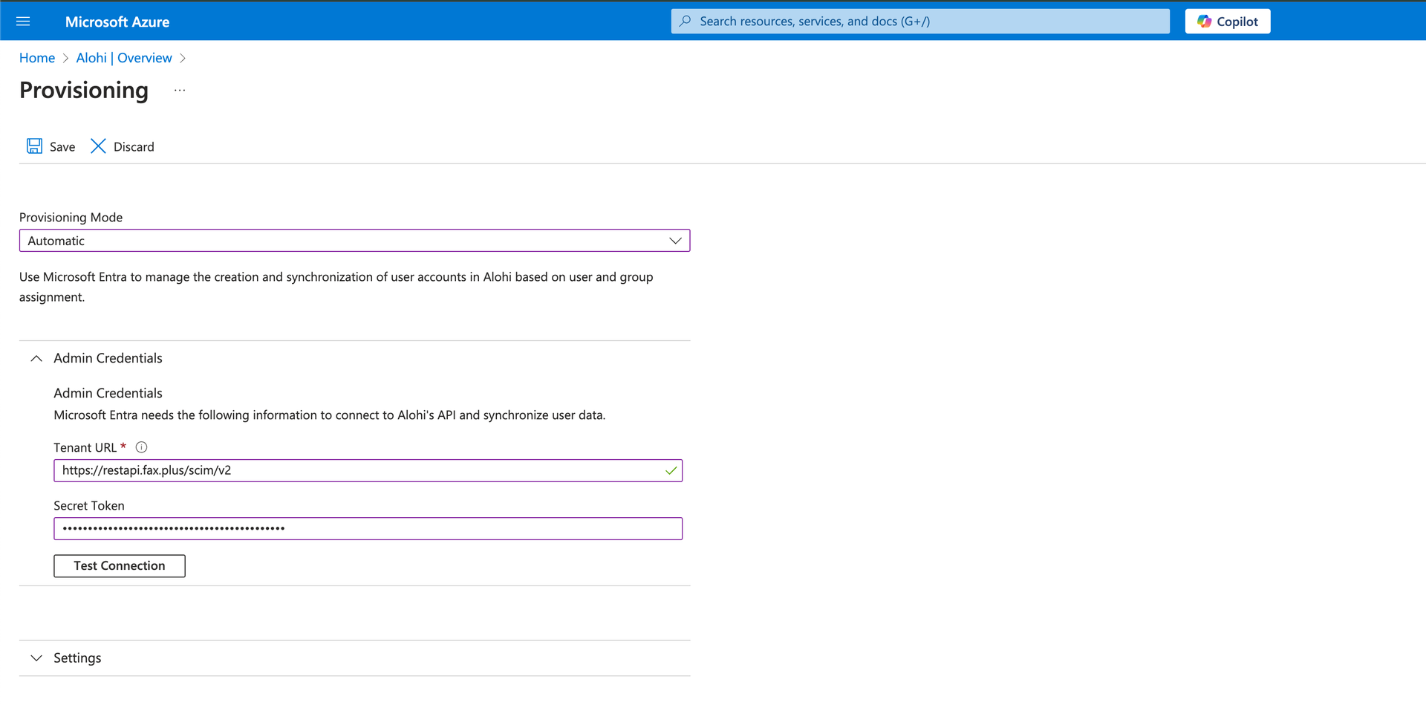The width and height of the screenshot is (1426, 711).
Task: Click the Provisioning page title
Action: point(84,90)
